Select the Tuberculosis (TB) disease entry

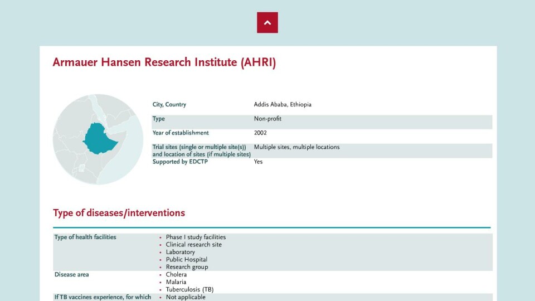pos(189,290)
